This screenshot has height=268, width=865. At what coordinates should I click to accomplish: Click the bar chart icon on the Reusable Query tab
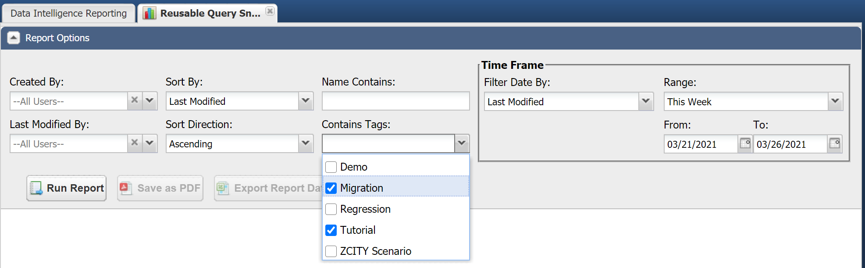click(150, 13)
